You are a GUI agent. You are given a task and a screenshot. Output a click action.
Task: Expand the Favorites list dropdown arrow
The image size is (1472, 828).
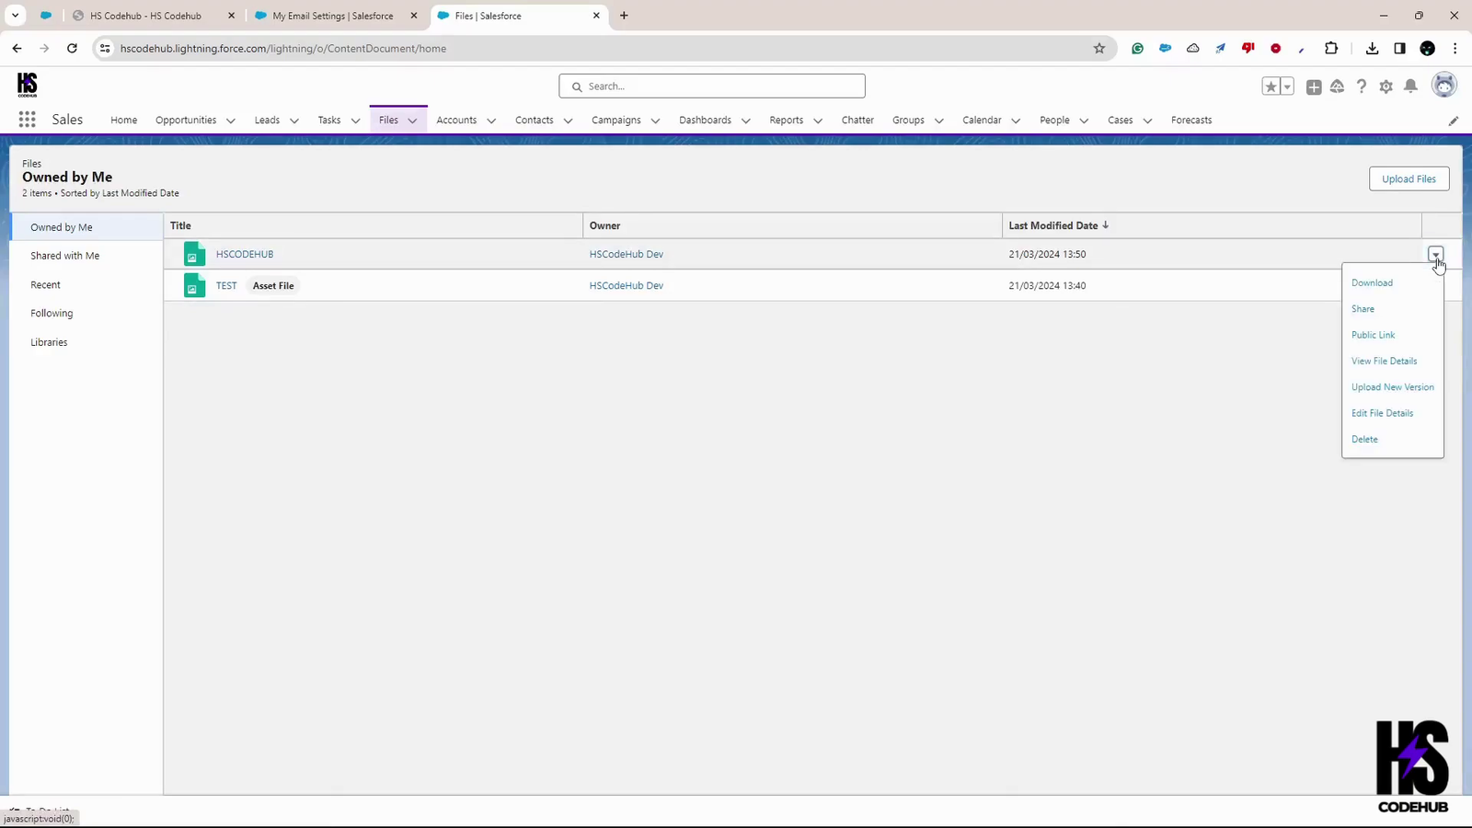[x=1287, y=86]
